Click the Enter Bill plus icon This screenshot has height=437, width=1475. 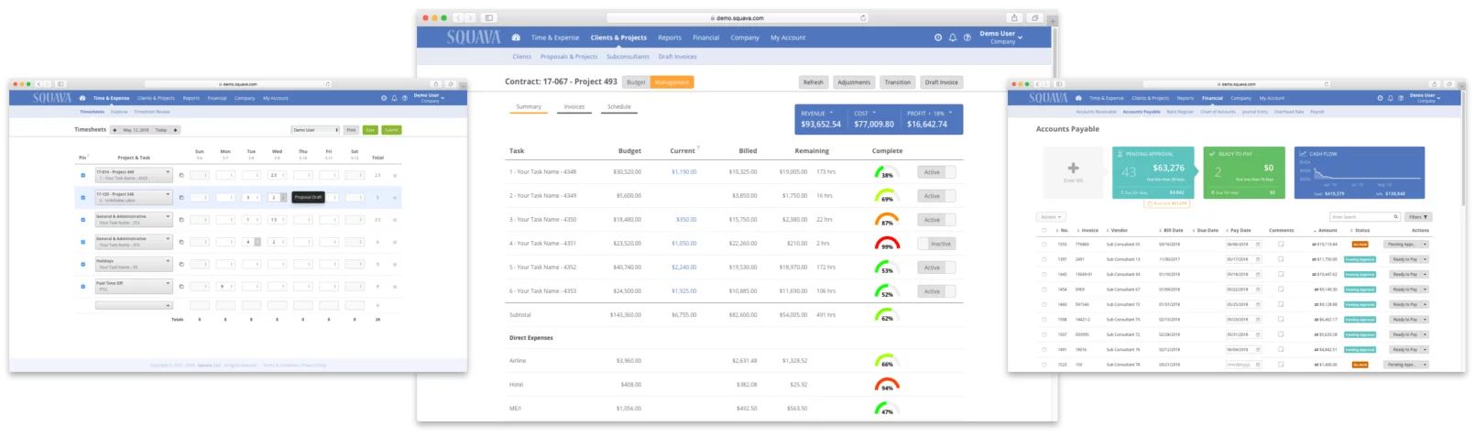click(1073, 169)
